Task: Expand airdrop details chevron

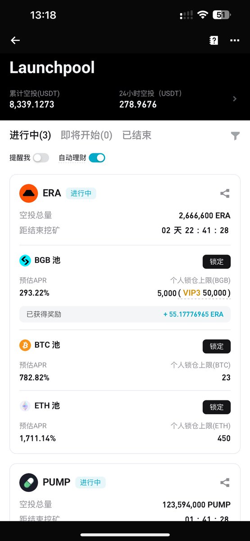Action: [235, 99]
